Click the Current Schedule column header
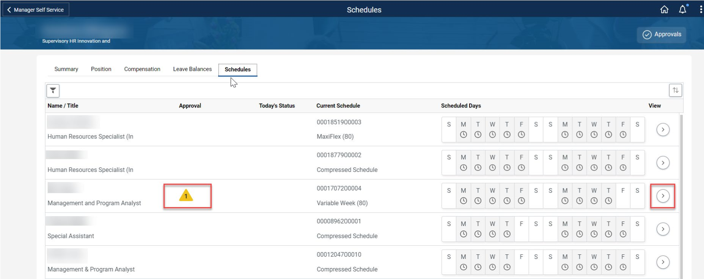704x279 pixels. point(338,106)
